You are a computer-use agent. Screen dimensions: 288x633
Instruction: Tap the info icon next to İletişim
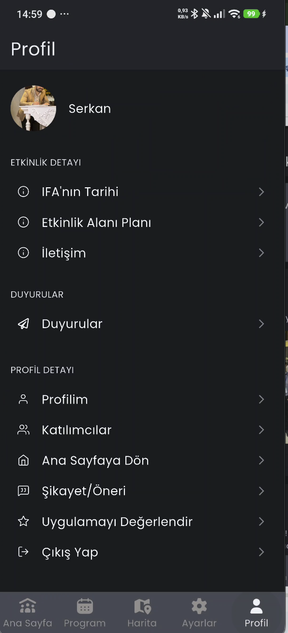pyautogui.click(x=23, y=253)
